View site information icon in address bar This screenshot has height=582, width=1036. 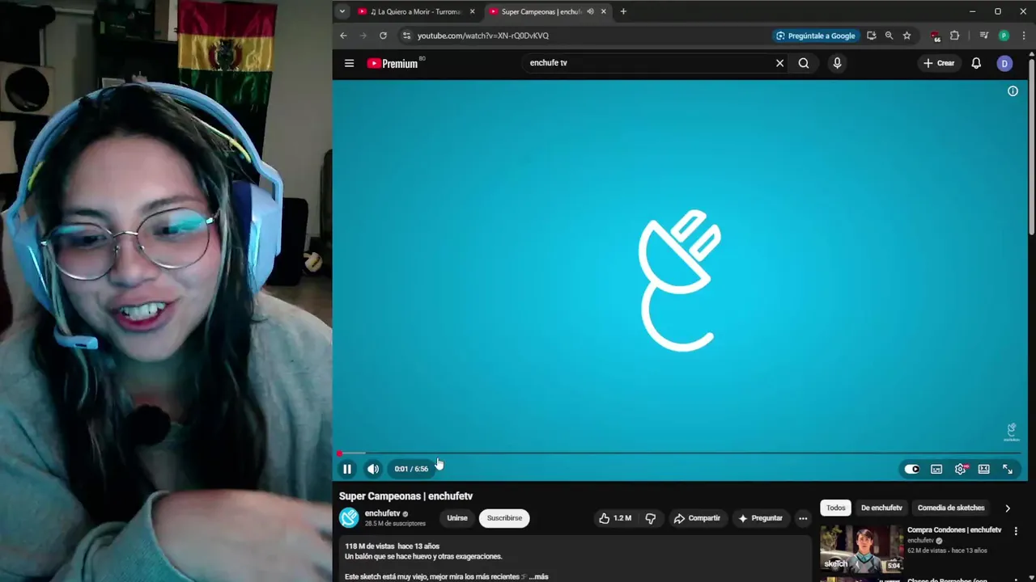tap(407, 36)
